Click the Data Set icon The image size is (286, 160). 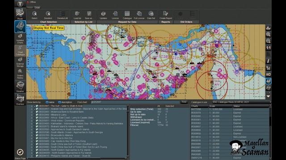pyautogui.click(x=151, y=14)
